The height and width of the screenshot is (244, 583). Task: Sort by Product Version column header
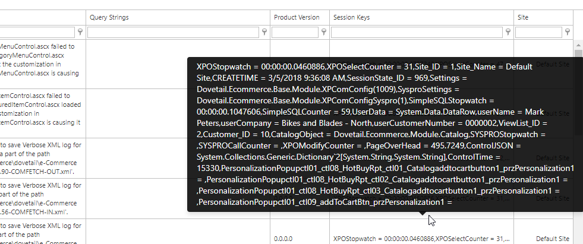[x=300, y=17]
